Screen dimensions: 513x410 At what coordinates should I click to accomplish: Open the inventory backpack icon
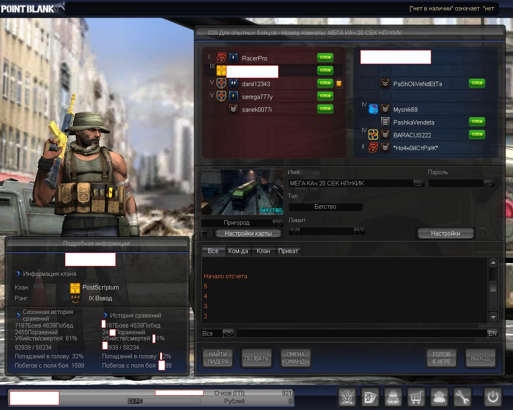click(393, 397)
